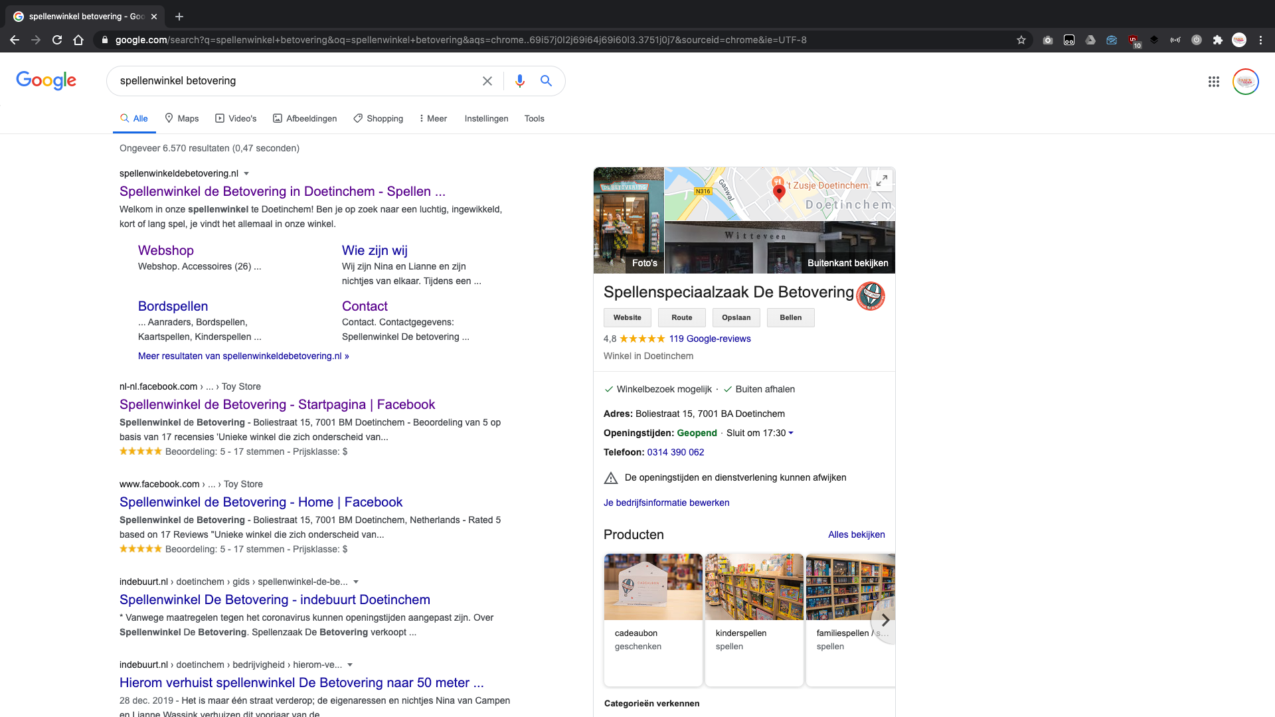This screenshot has width=1275, height=717.
Task: Bookmark this page with star icon
Action: 1021,40
